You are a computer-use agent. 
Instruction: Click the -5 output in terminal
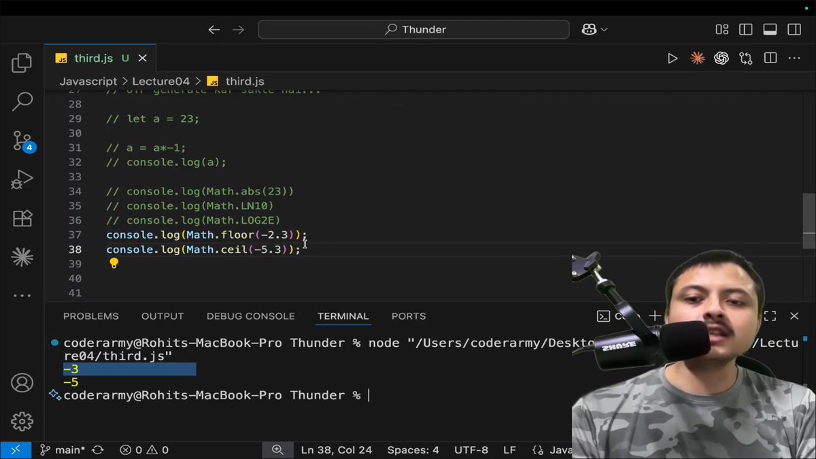tap(71, 382)
